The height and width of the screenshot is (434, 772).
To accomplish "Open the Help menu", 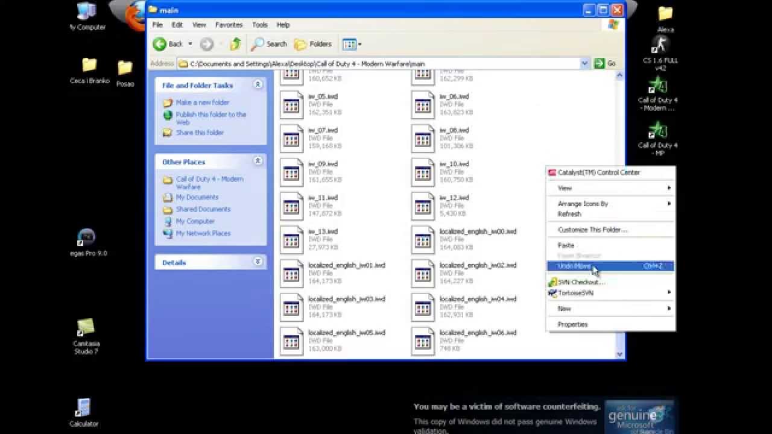I will coord(283,25).
